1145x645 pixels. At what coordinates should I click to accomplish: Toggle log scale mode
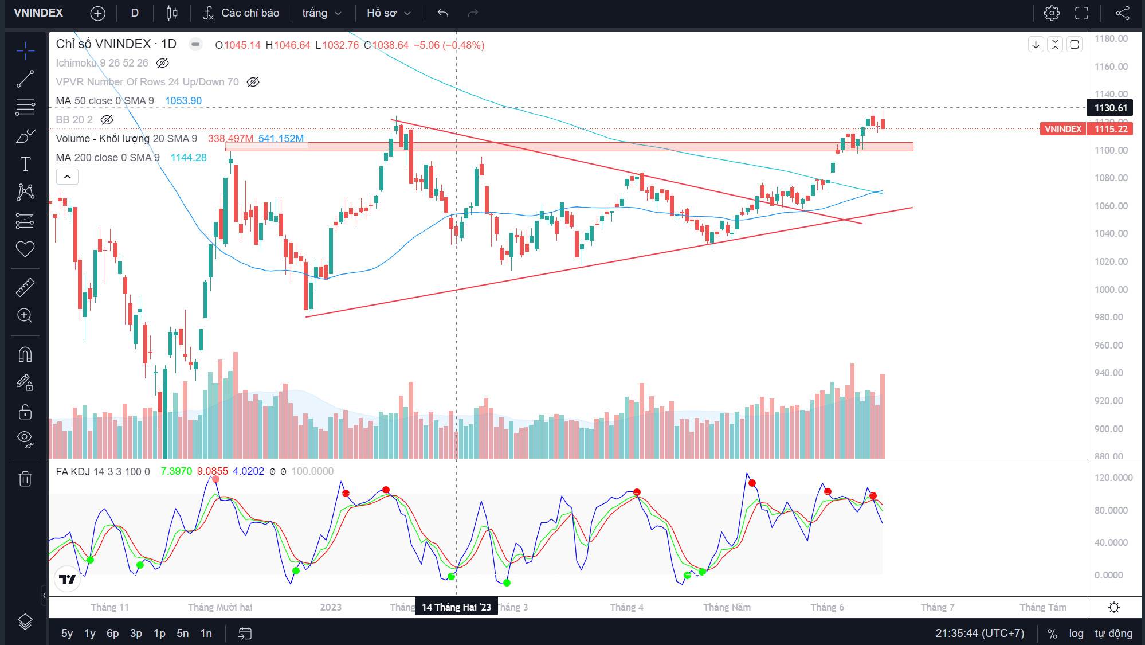point(1076,633)
